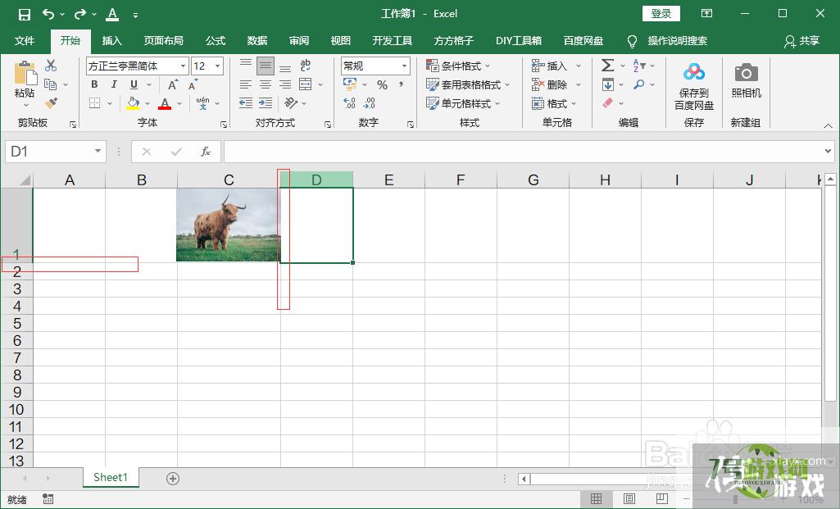Screen dimensions: 840x509
Task: Collapse the ribbon
Action: click(x=829, y=125)
